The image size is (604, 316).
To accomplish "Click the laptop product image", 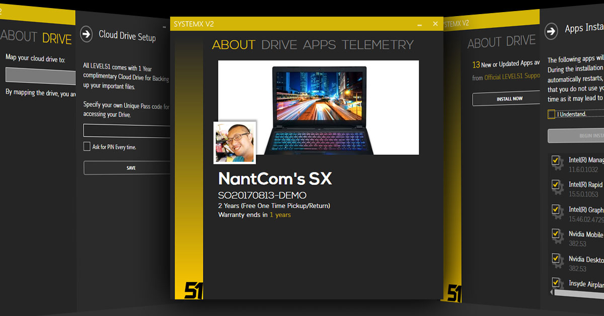I will [x=319, y=108].
